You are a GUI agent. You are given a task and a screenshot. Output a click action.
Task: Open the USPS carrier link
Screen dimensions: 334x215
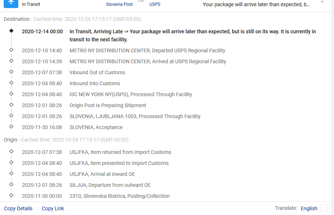tap(155, 4)
